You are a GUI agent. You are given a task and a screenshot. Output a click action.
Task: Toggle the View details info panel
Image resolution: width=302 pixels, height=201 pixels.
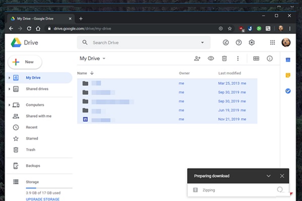pyautogui.click(x=270, y=58)
